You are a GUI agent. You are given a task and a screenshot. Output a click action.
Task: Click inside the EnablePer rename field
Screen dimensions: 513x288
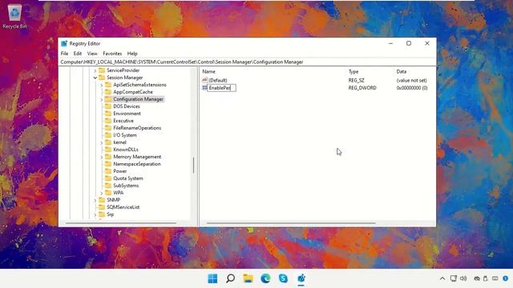(x=221, y=88)
